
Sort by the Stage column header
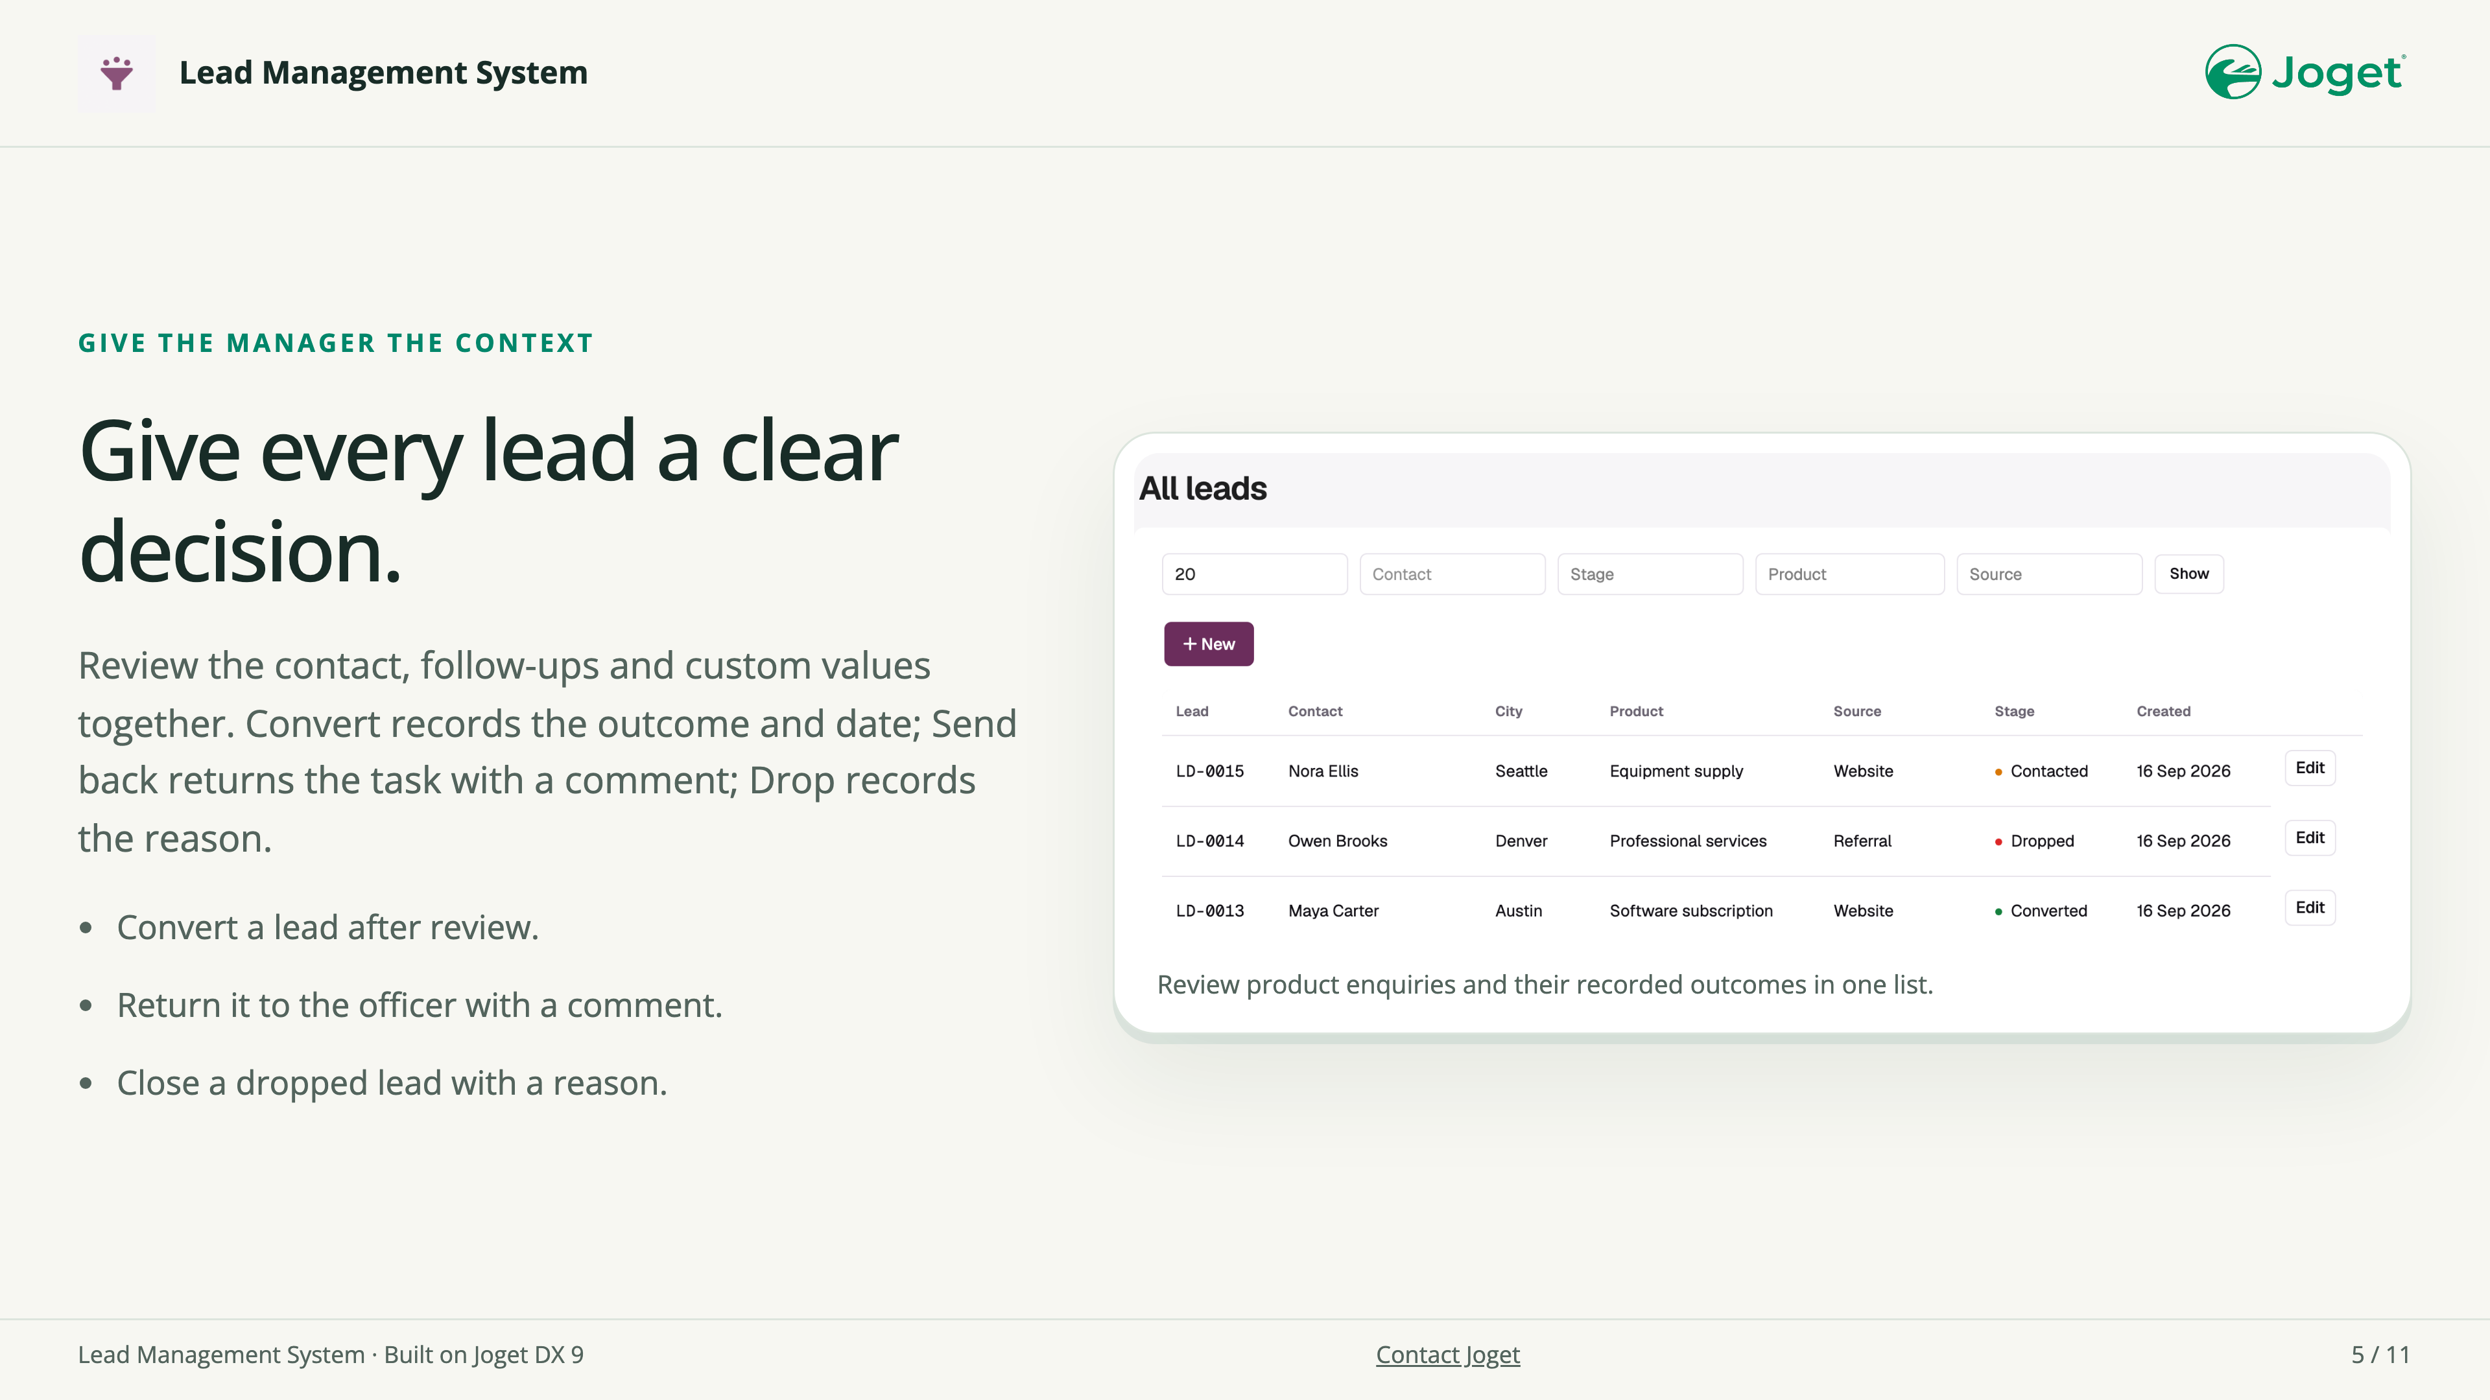tap(2015, 711)
